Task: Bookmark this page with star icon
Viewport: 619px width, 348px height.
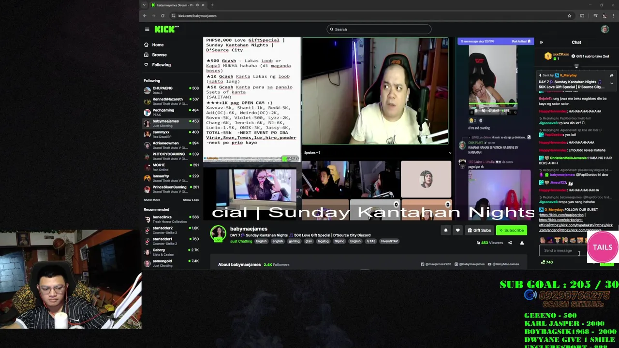Action: (x=569, y=15)
